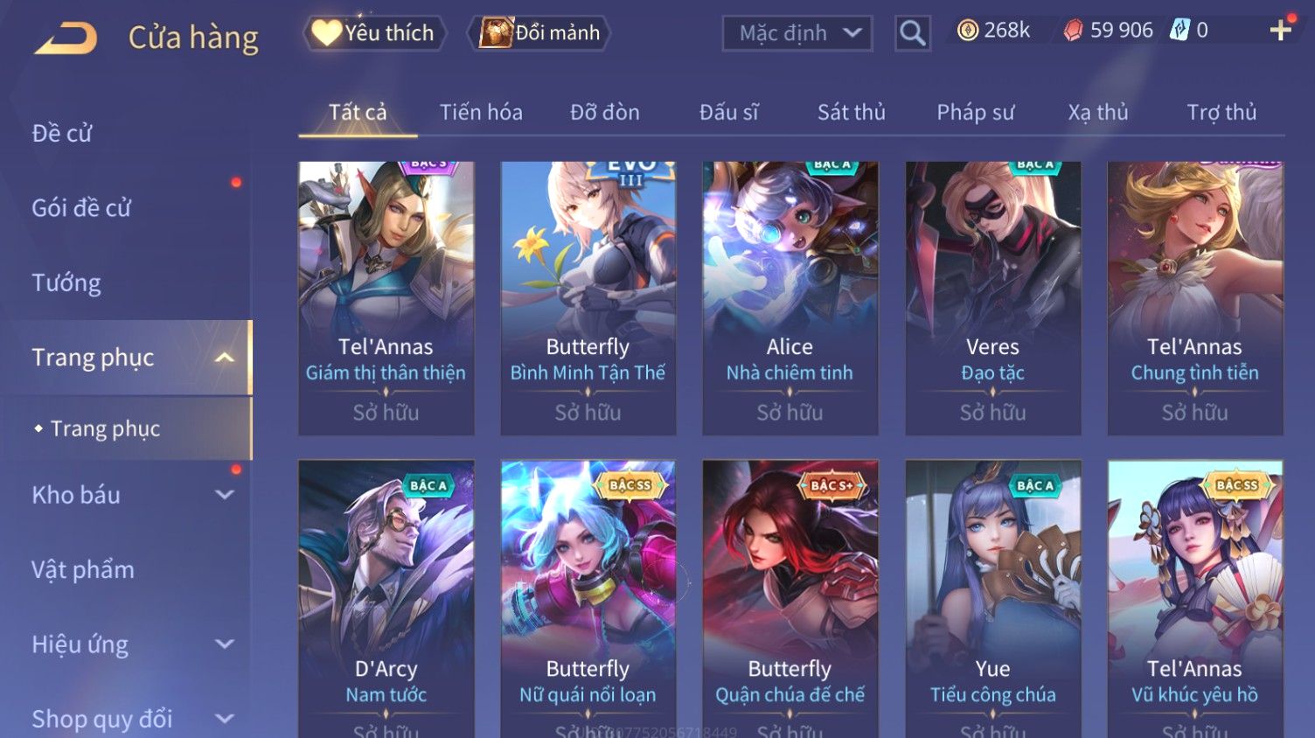Switch to the Pháp sư tab

[x=976, y=112]
